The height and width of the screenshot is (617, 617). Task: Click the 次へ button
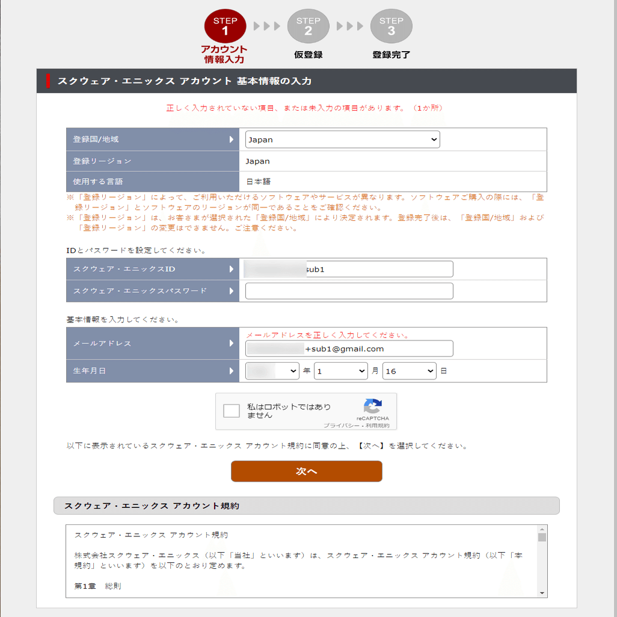(x=307, y=471)
